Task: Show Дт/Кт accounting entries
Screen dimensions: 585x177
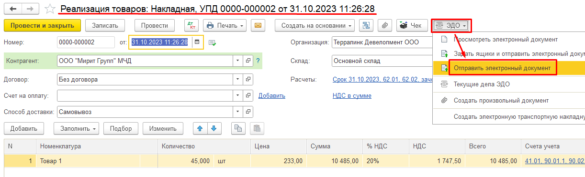Action: [x=191, y=25]
